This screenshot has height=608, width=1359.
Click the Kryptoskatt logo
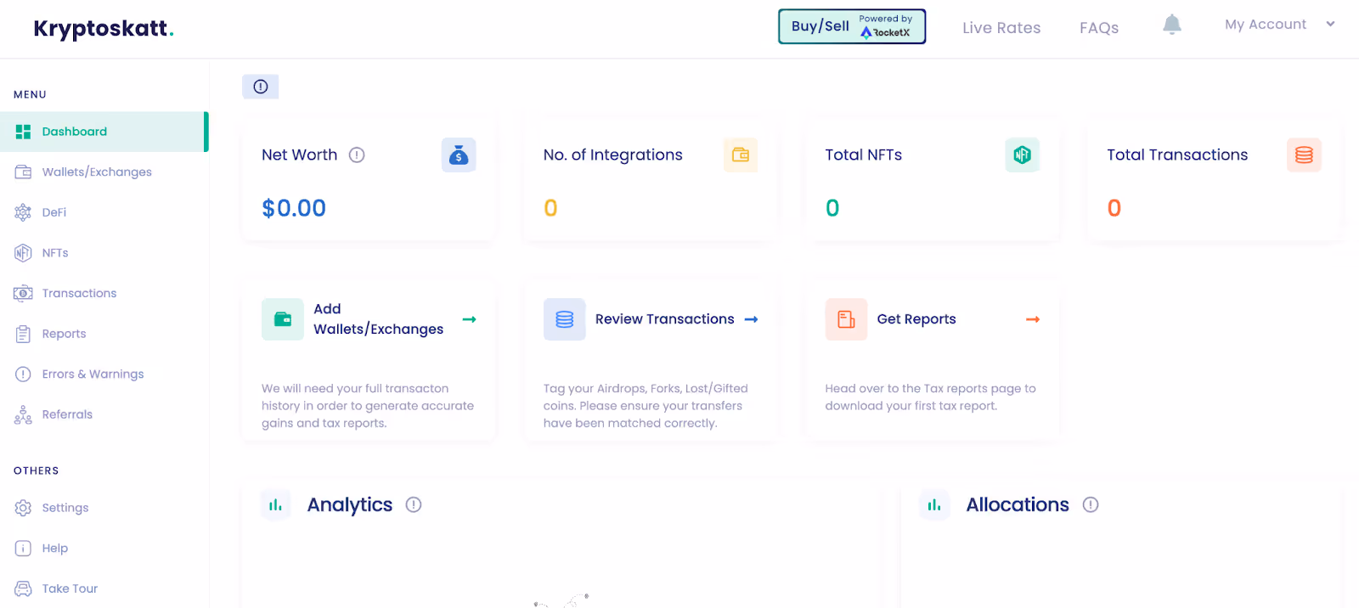coord(104,29)
